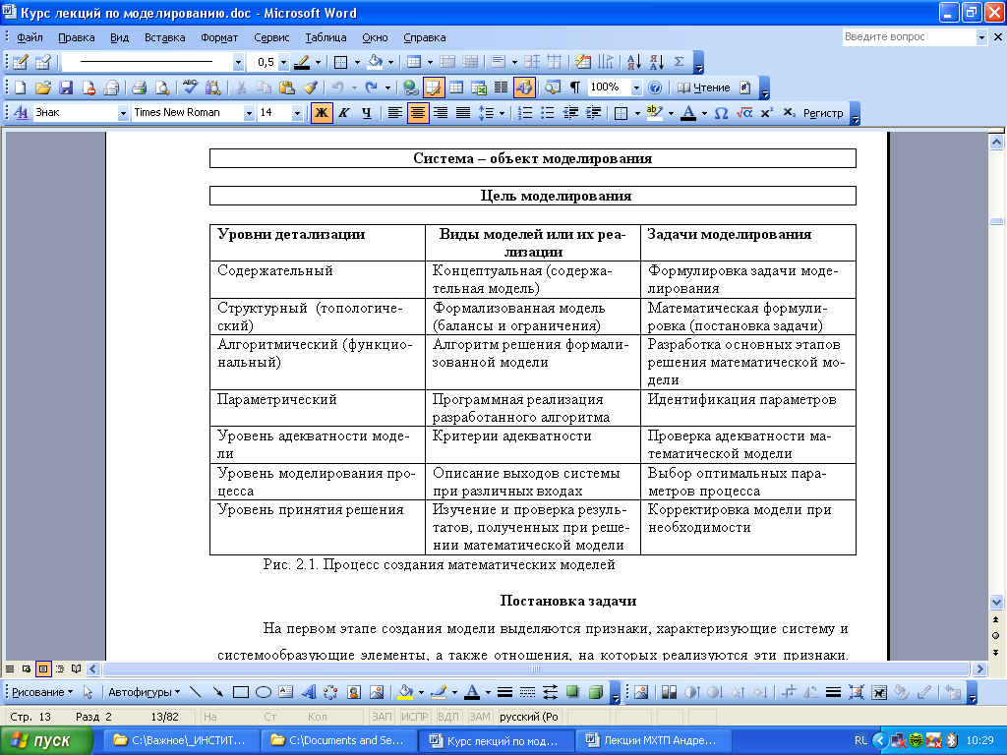Open the line spacing dropdown arrow

pyautogui.click(x=503, y=113)
